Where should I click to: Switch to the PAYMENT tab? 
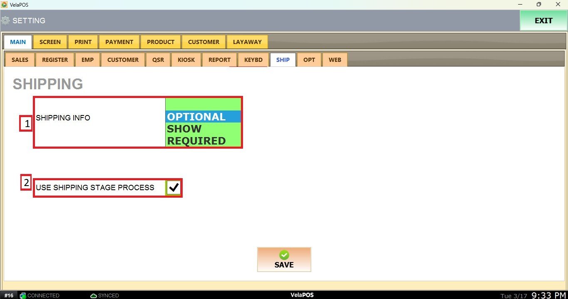(119, 42)
